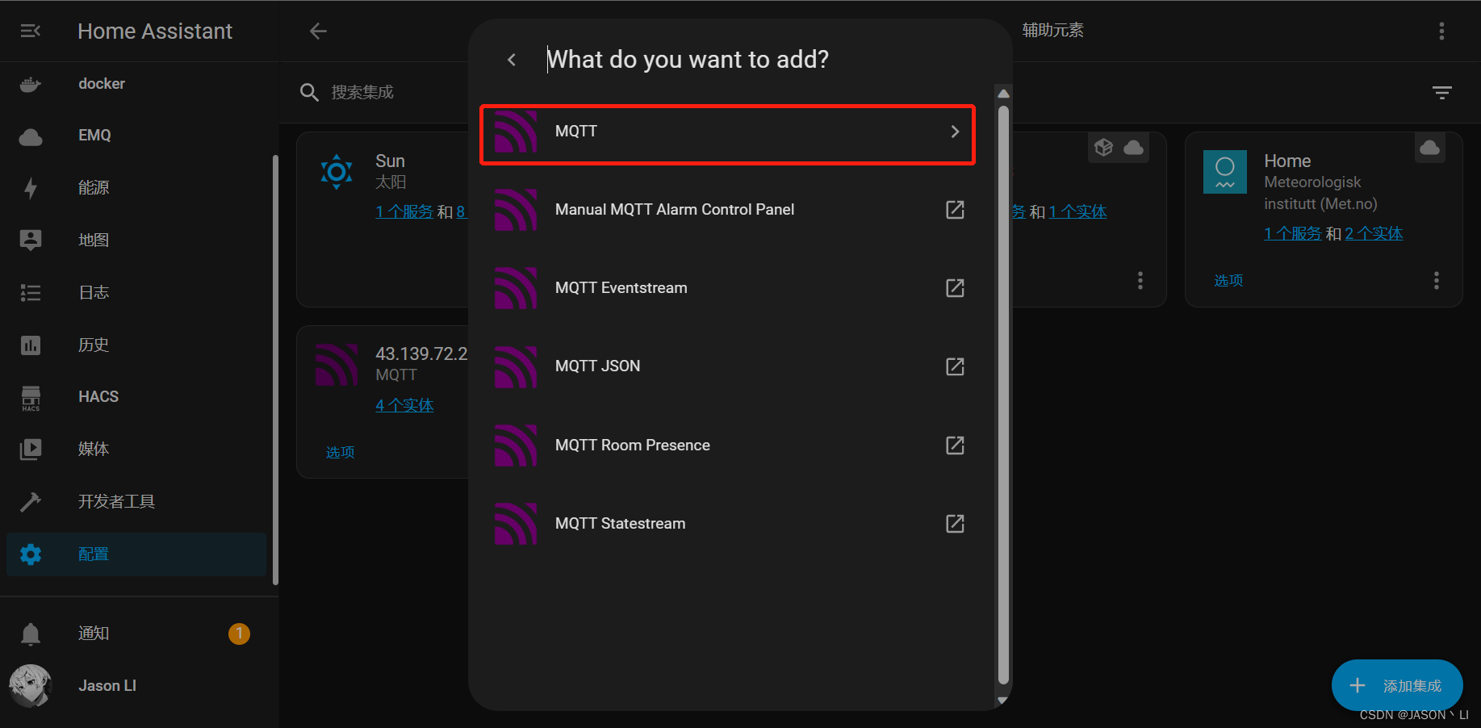Screen dimensions: 1481x728
Task: Click the dialog scrollbar thumb
Action: 1003,395
